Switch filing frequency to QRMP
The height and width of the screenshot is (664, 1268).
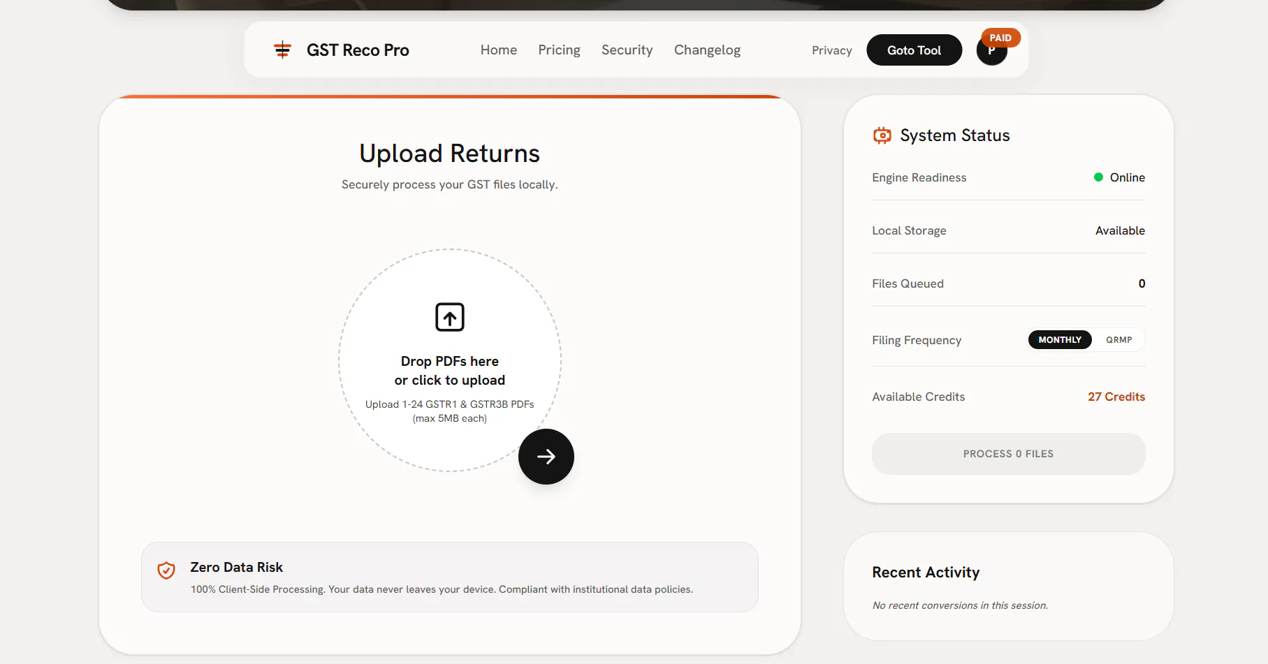[x=1118, y=340]
